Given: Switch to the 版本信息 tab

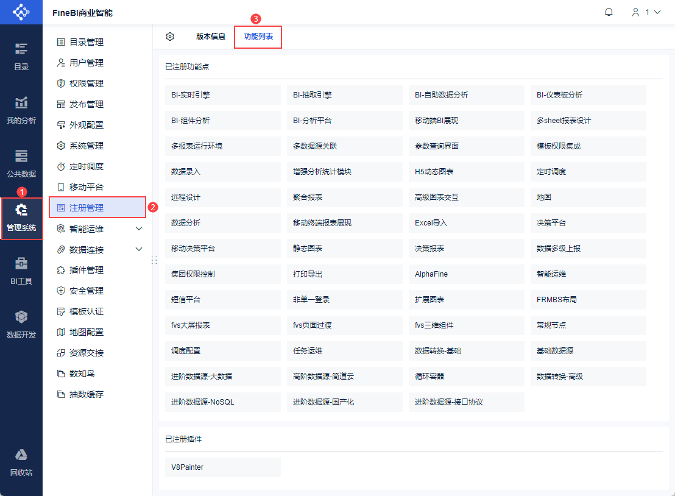Looking at the screenshot, I should [x=211, y=37].
